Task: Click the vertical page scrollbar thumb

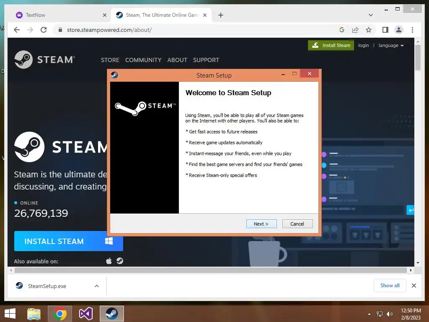Action: click(x=418, y=57)
